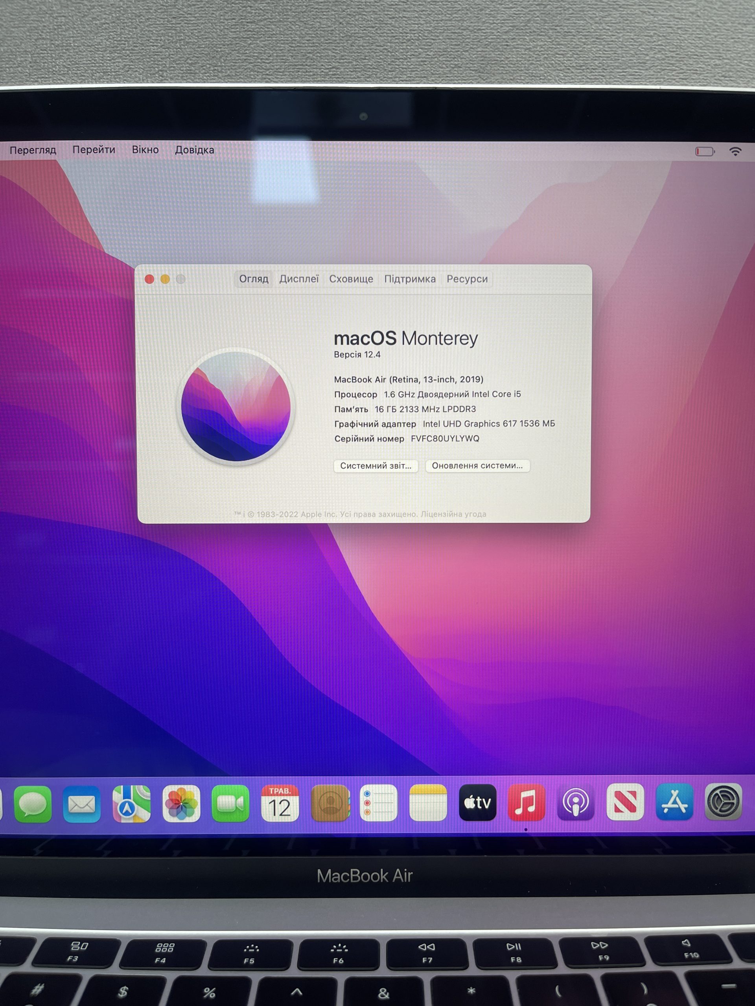Screen dimensions: 755x1006
Task: Minimize the About This Mac window
Action: (165, 279)
